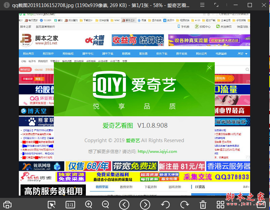Viewport: 270px width, 210px height.
Task: Delete the image using the trash icon
Action: tap(202, 204)
